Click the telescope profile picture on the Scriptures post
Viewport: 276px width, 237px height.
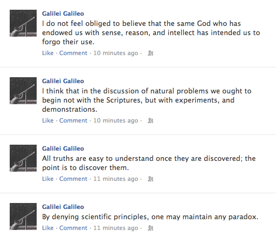coord(23,91)
